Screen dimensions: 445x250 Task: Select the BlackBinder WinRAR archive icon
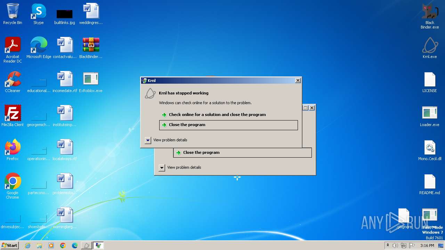tap(91, 48)
